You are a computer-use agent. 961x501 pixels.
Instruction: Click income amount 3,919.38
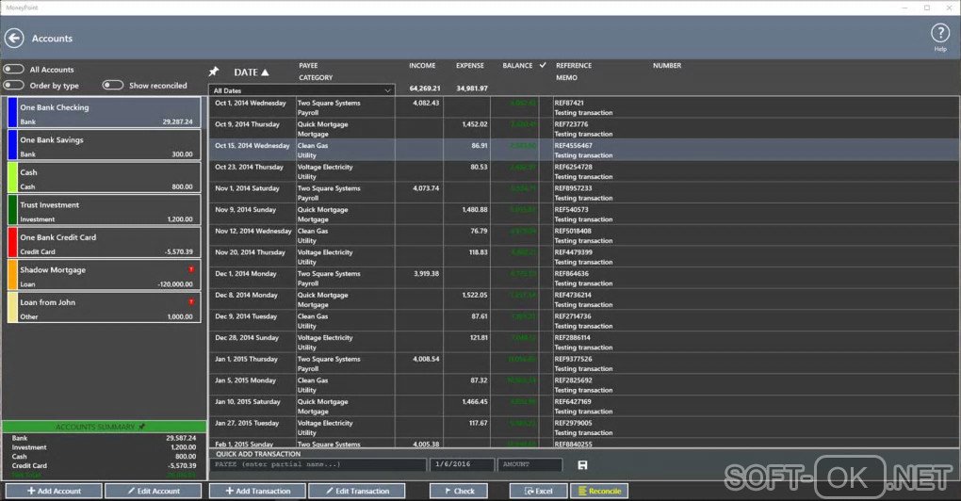click(x=426, y=274)
